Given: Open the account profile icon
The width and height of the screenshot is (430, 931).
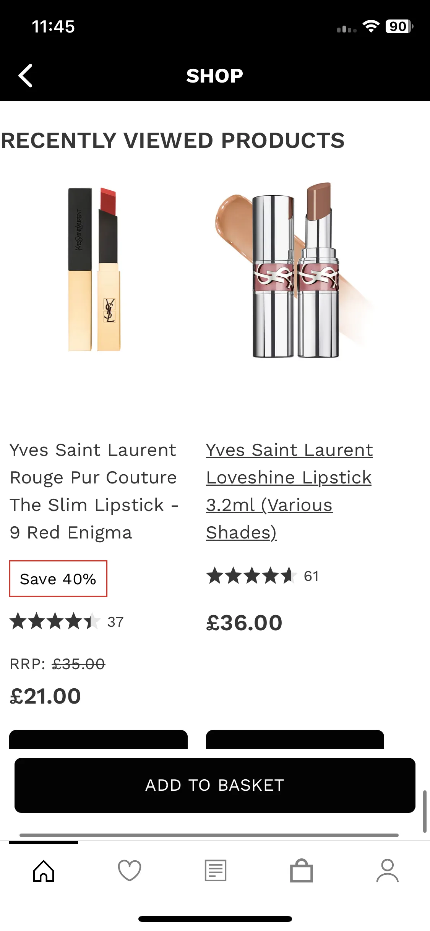Looking at the screenshot, I should click(x=388, y=871).
